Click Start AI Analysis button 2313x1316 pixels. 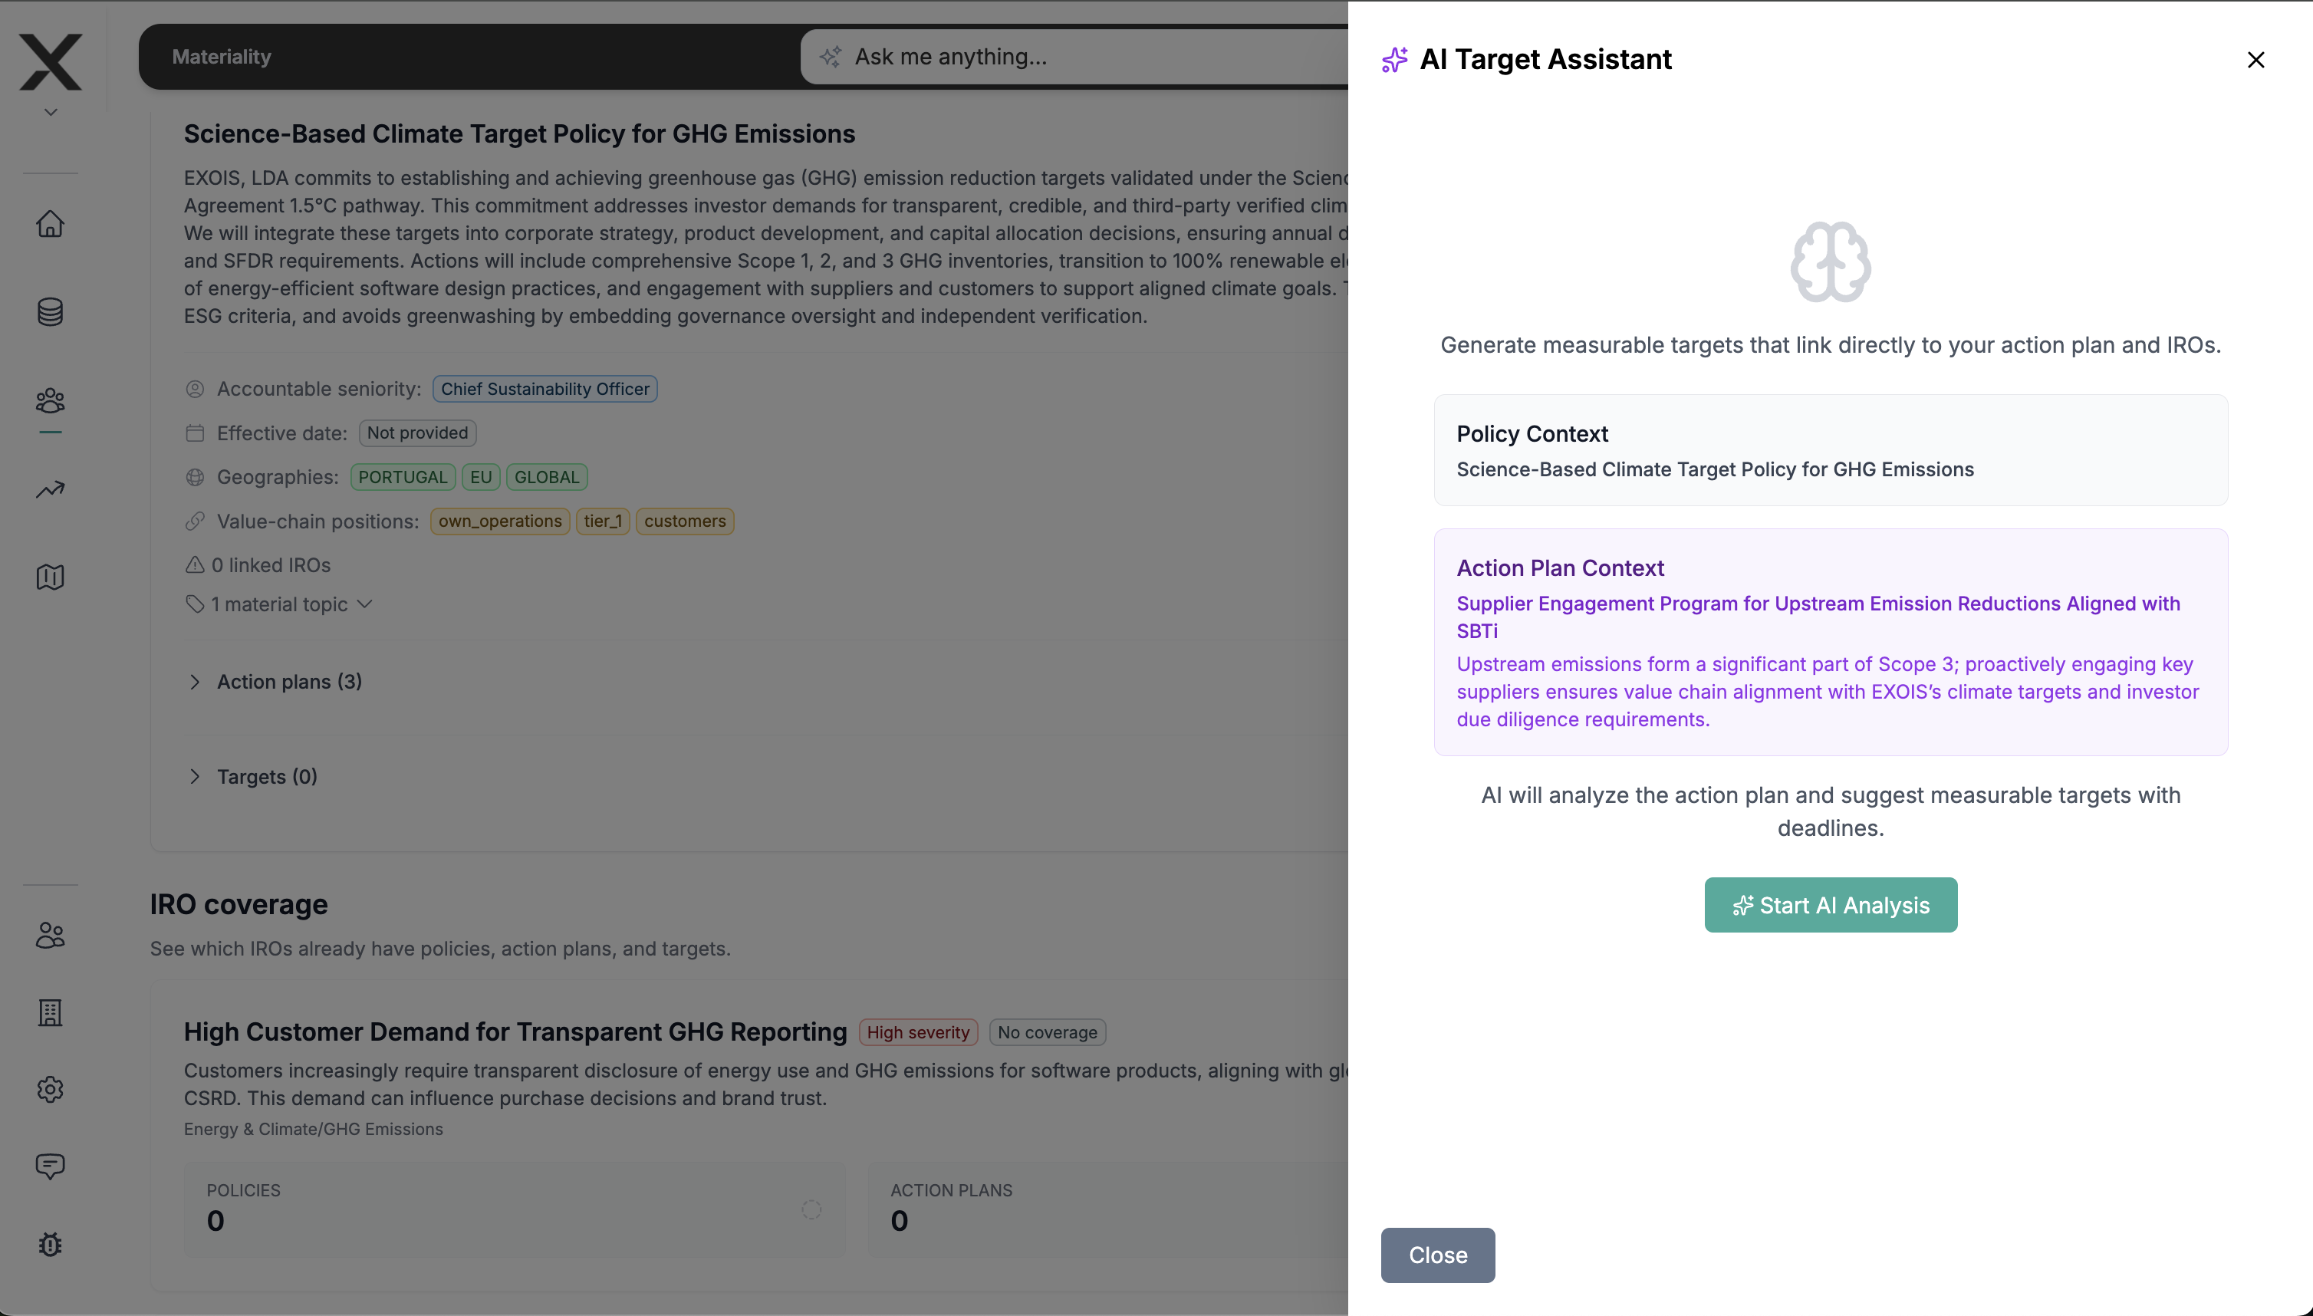point(1831,905)
